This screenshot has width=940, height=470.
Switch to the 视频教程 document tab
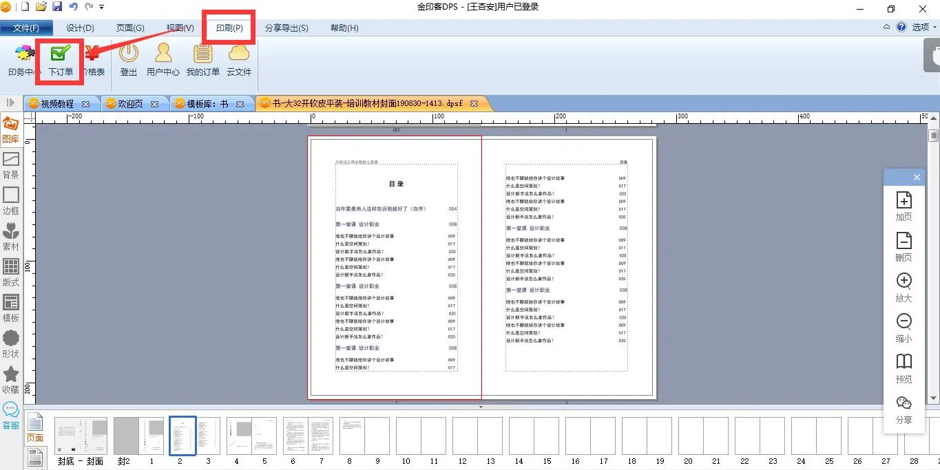click(x=56, y=104)
